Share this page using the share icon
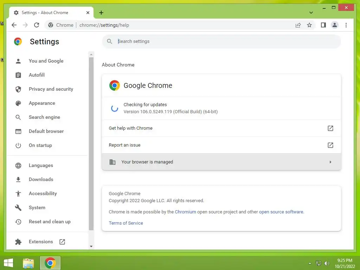The width and height of the screenshot is (360, 270). 298,25
